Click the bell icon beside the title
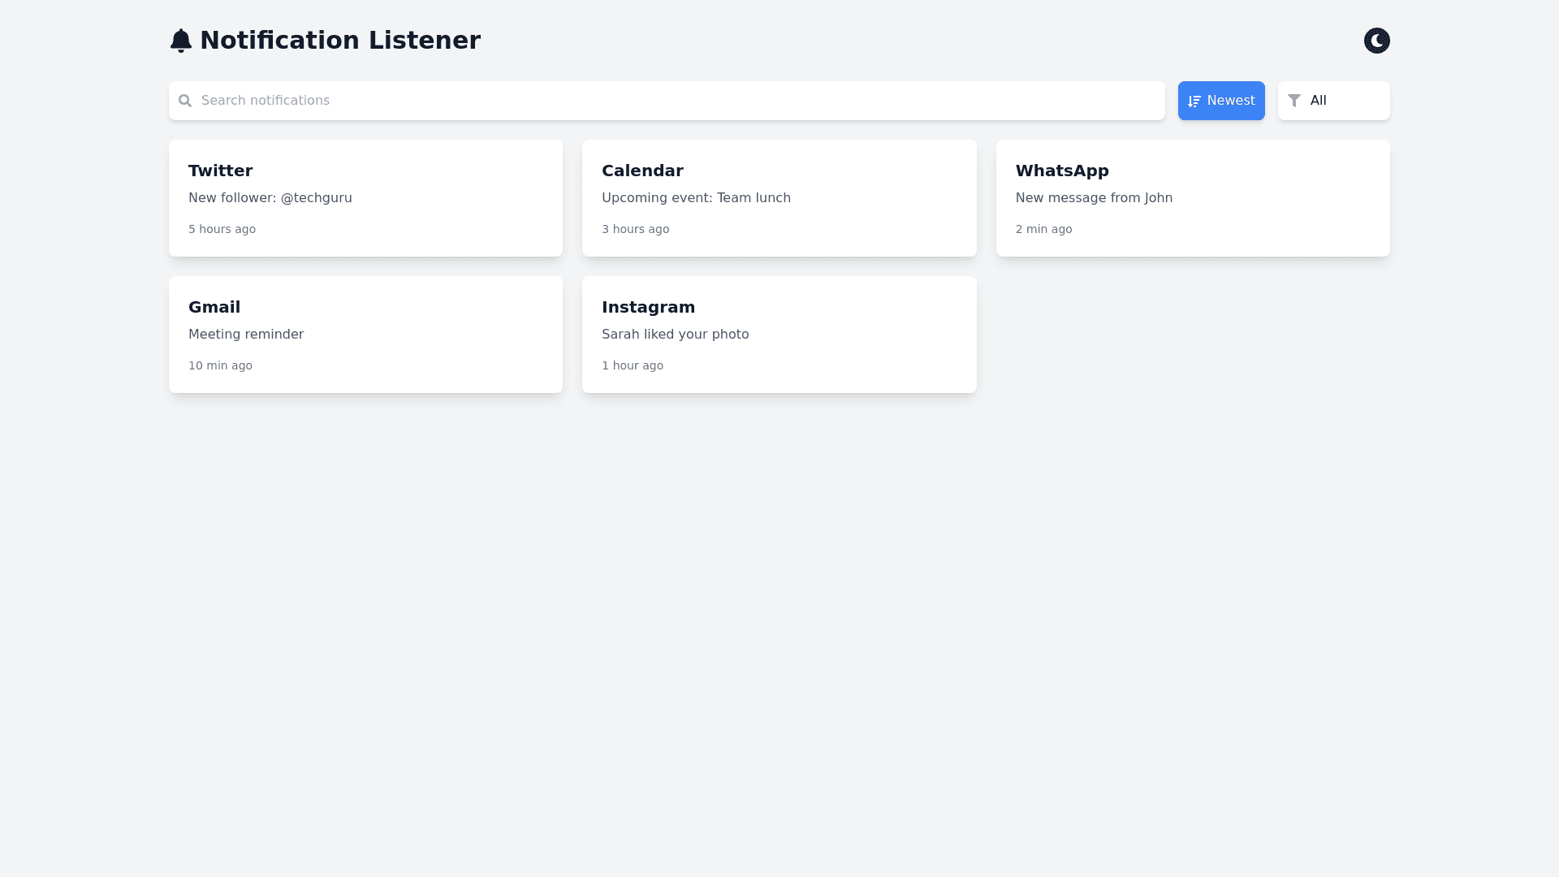1559x877 pixels. pyautogui.click(x=181, y=41)
